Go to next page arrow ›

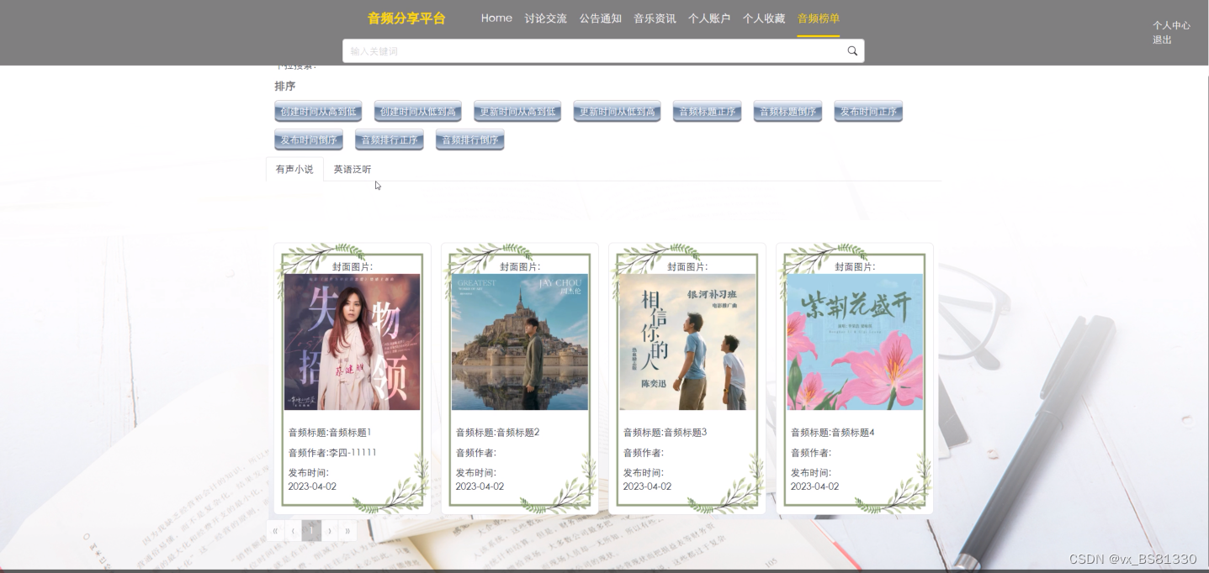tap(330, 531)
